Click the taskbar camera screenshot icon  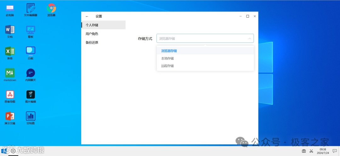[304, 151]
